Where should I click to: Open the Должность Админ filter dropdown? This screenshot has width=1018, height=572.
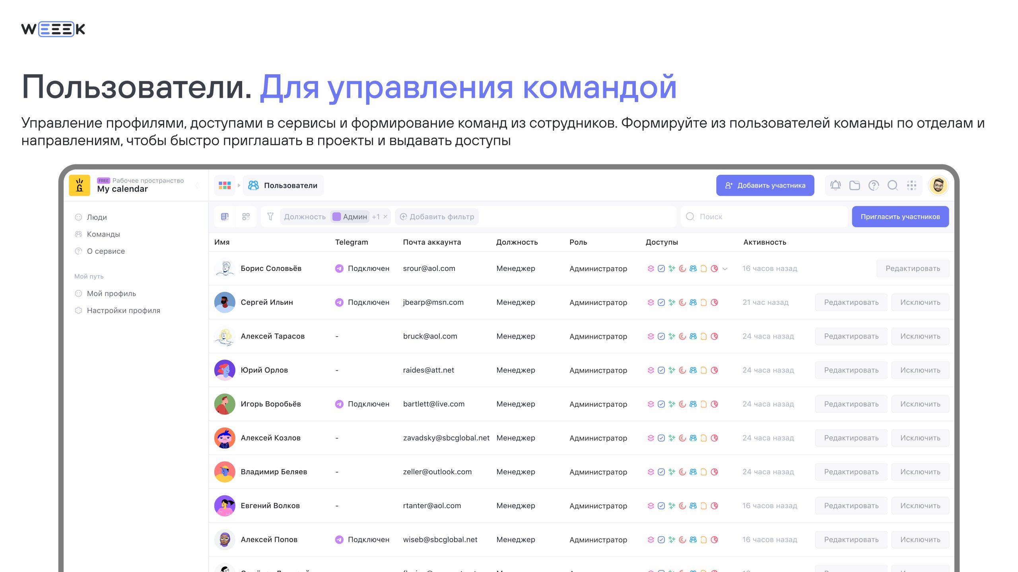(x=305, y=216)
